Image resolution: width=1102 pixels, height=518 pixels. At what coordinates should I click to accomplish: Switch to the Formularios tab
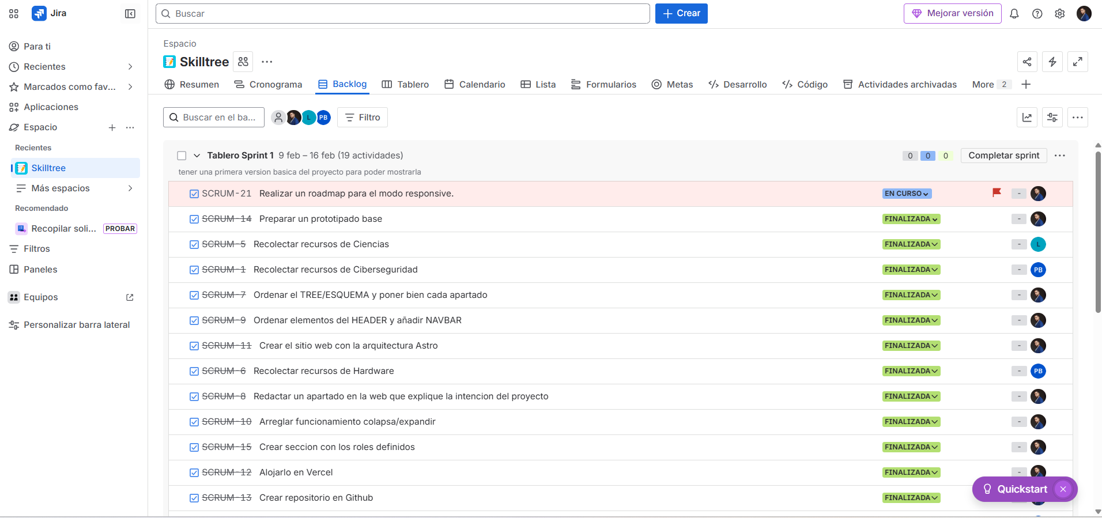pyautogui.click(x=603, y=84)
